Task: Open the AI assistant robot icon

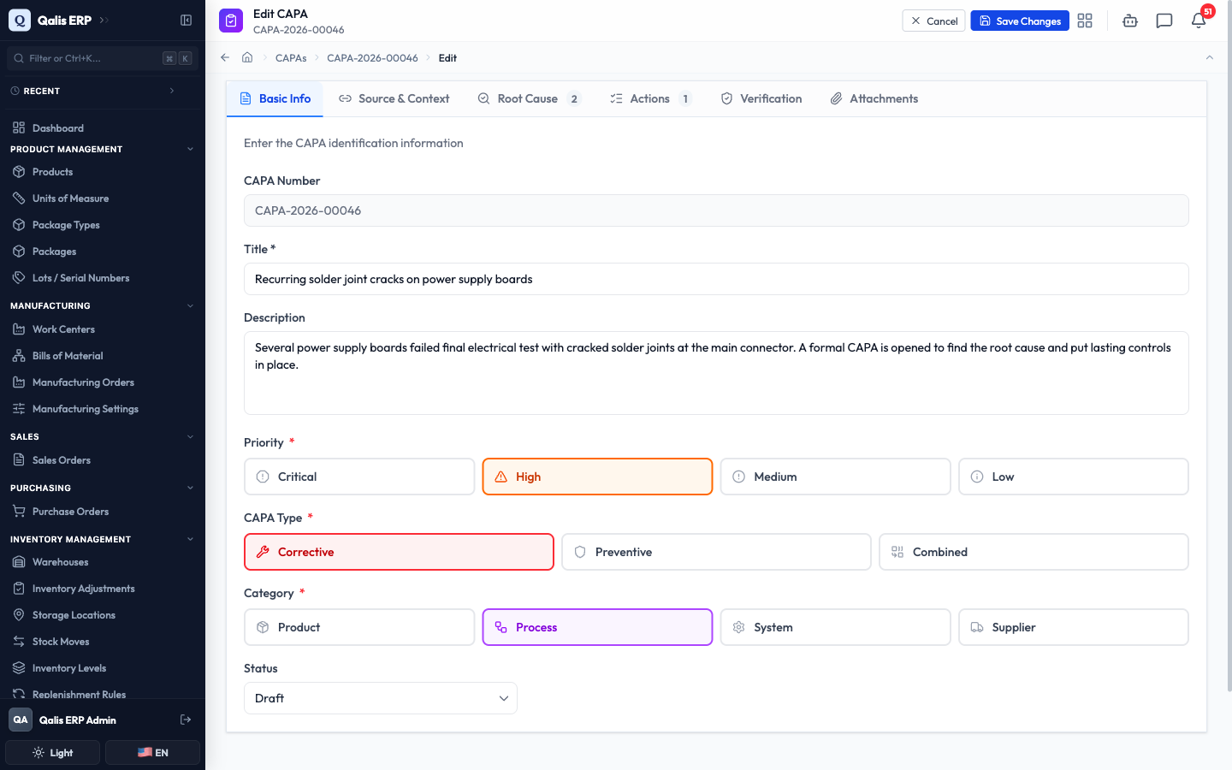Action: (1130, 21)
